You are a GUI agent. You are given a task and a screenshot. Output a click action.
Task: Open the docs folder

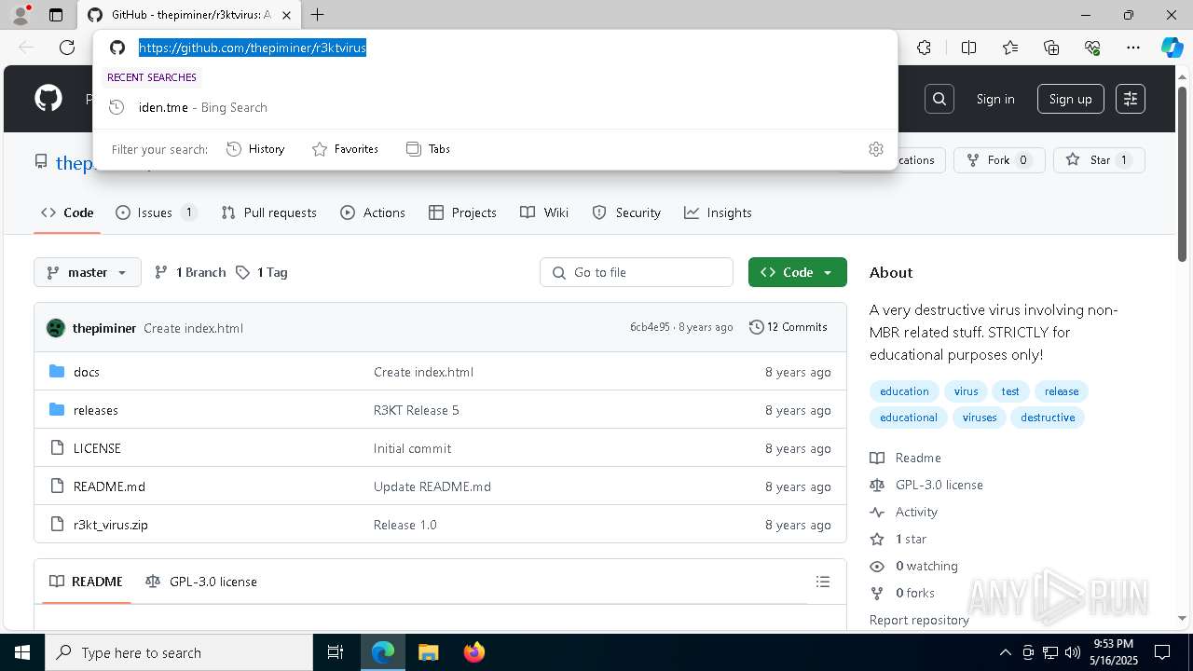(87, 372)
